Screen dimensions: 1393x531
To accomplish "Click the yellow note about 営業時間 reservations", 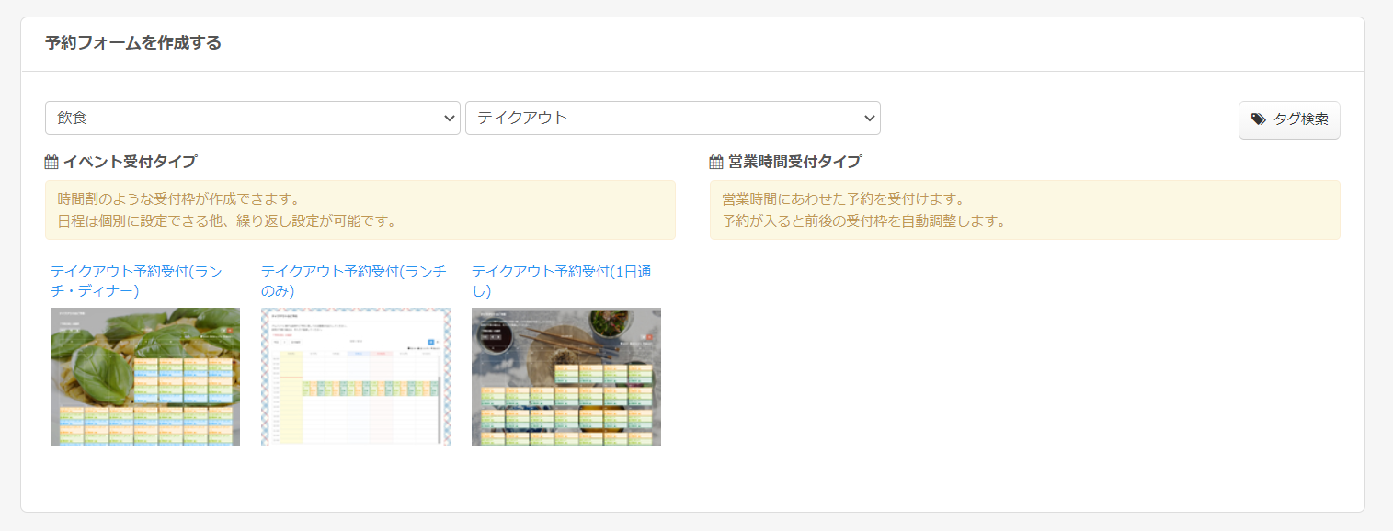I will 1024,209.
